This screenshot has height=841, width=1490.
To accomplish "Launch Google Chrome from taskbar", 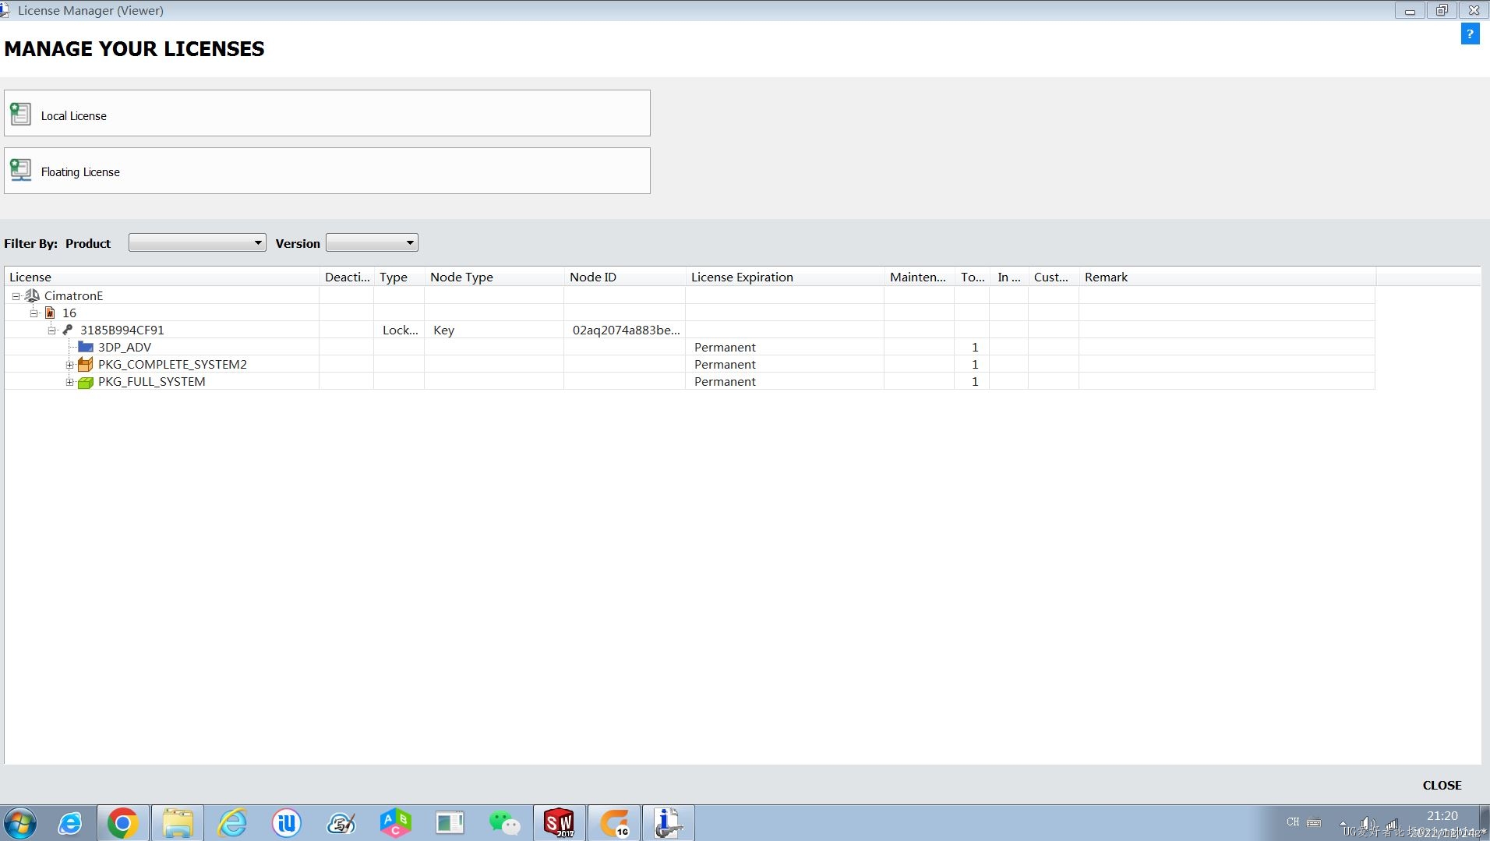I will [x=122, y=823].
